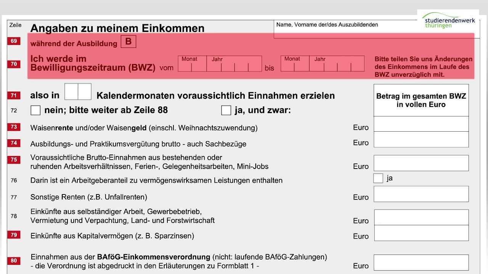Click the red line 69 marker
Image resolution: width=488 pixels, height=274 pixels.
point(14,41)
